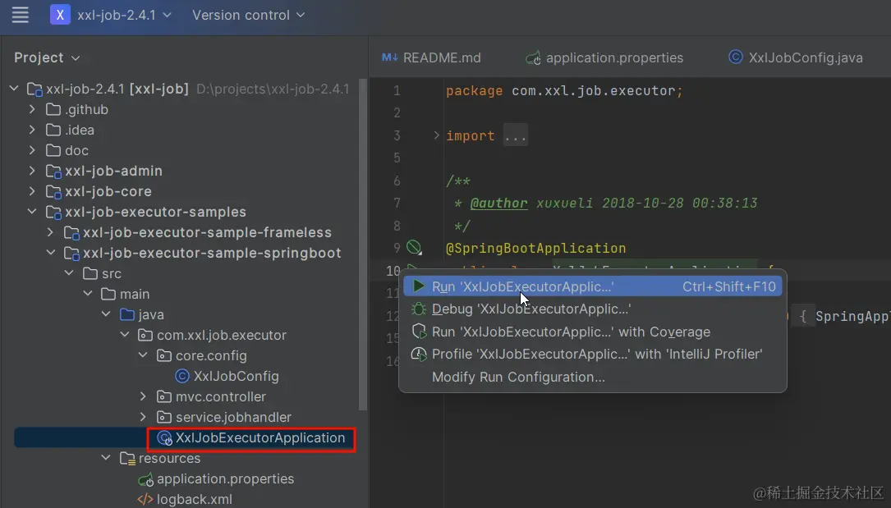Collapse xxl-job-executor-sample-springboot module

click(x=51, y=253)
